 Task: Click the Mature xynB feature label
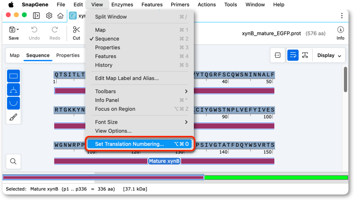[164, 161]
